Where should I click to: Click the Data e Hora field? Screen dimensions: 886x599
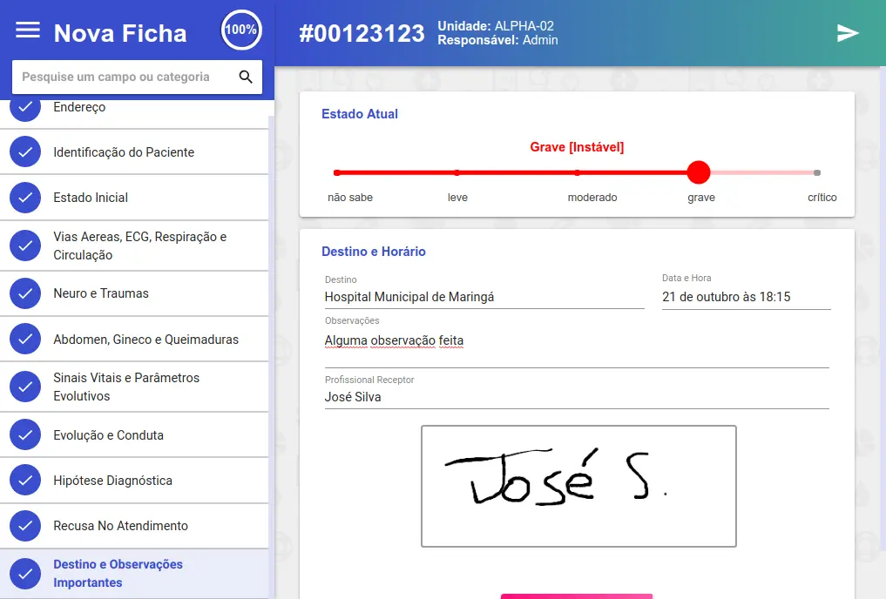[746, 297]
